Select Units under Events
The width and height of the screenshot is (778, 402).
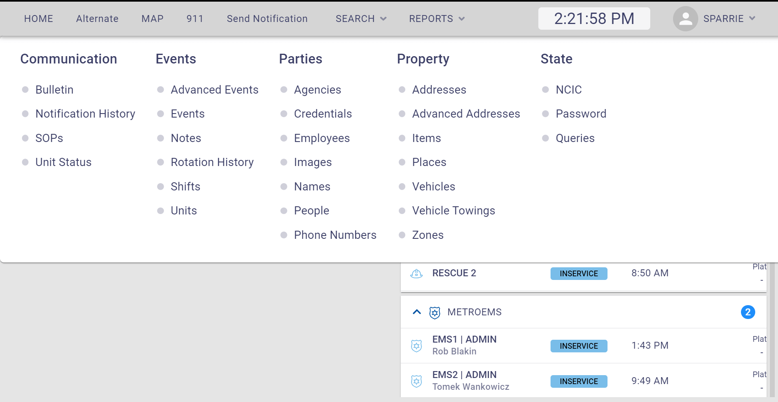[184, 211]
